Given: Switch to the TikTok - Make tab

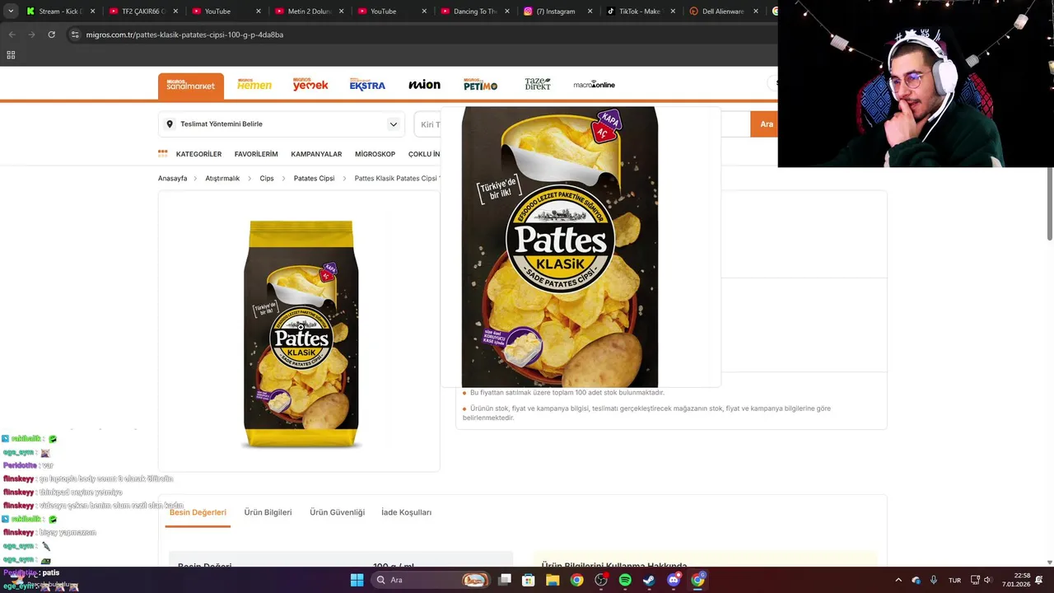Looking at the screenshot, I should pos(640,12).
